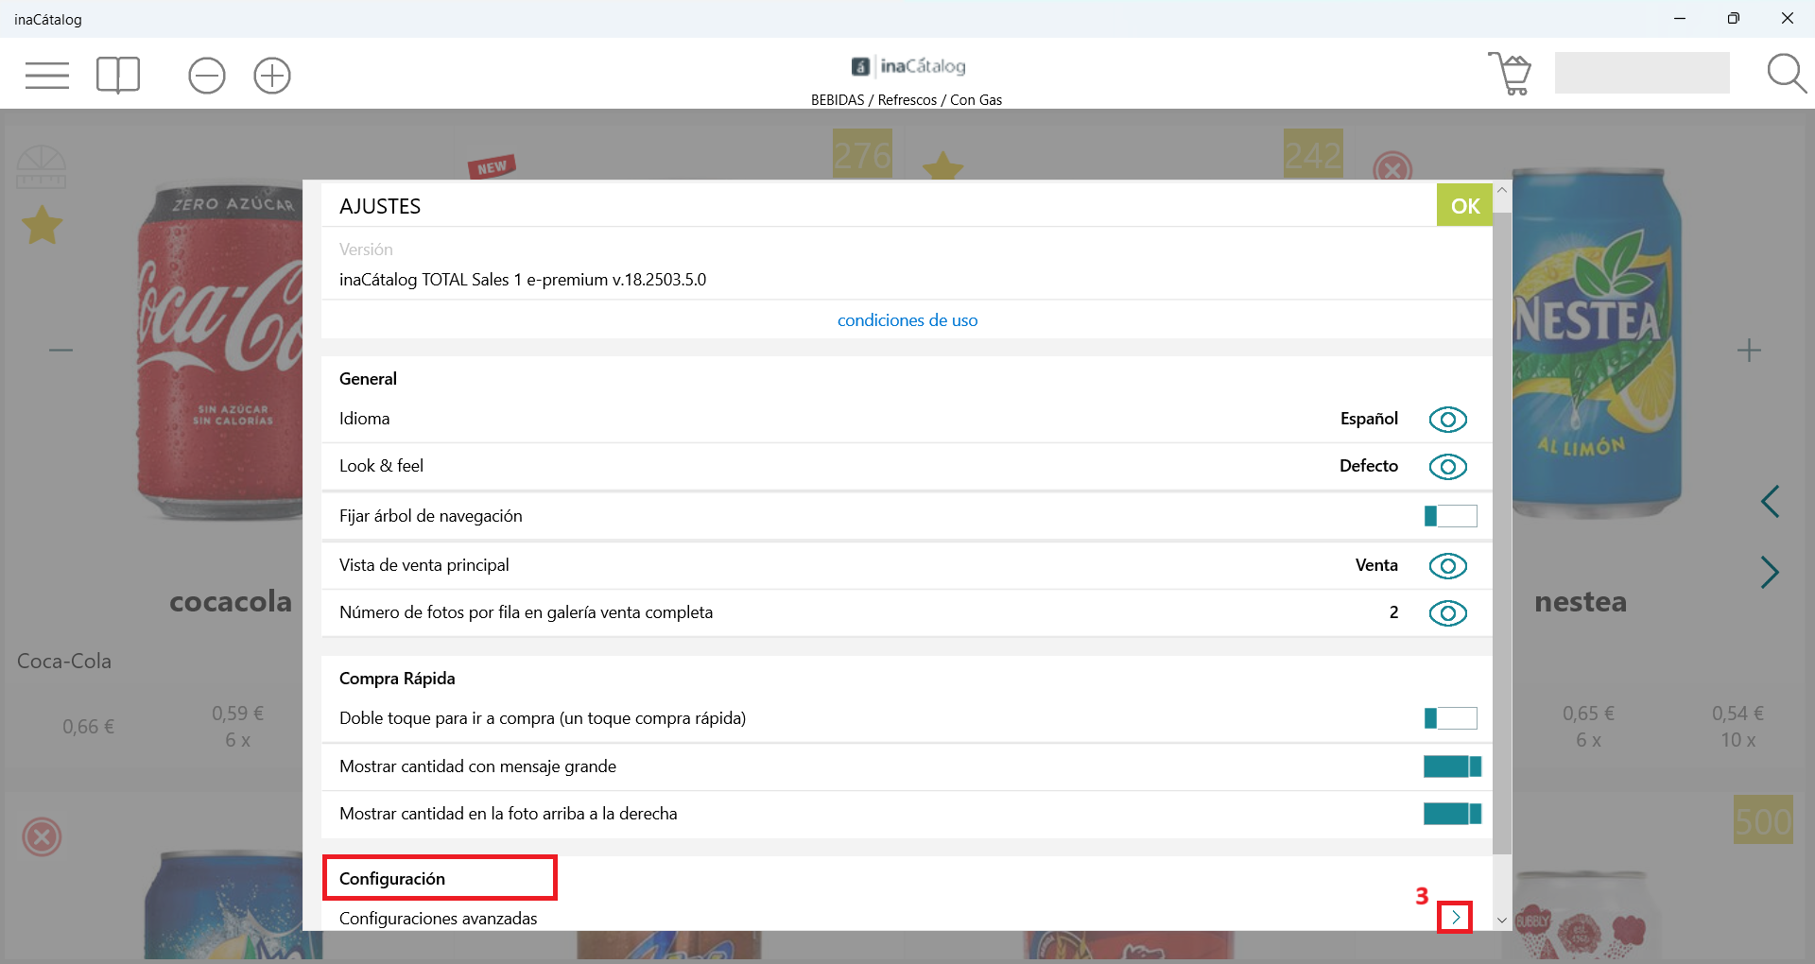Screen dimensions: 1815x964
Task: Click the 0,54 € 10 x pack price
Action: pyautogui.click(x=1737, y=727)
